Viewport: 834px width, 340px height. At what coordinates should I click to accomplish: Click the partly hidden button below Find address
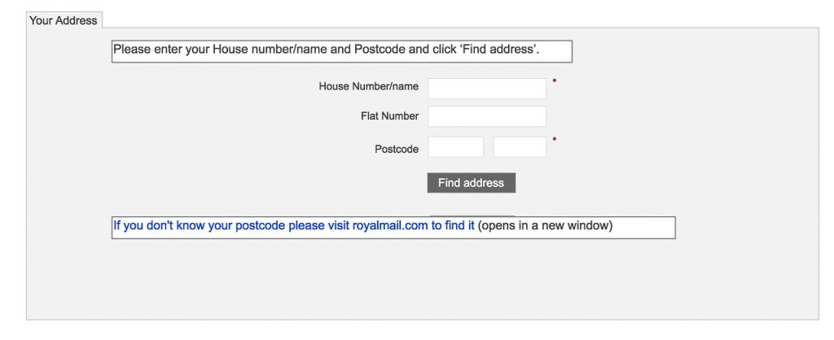coord(471,215)
